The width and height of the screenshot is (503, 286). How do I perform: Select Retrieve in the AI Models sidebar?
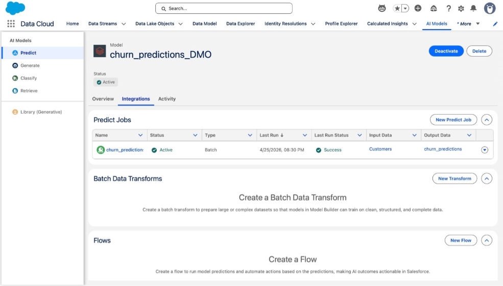point(43,91)
